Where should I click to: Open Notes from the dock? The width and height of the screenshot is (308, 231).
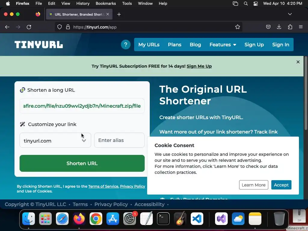coord(255,219)
